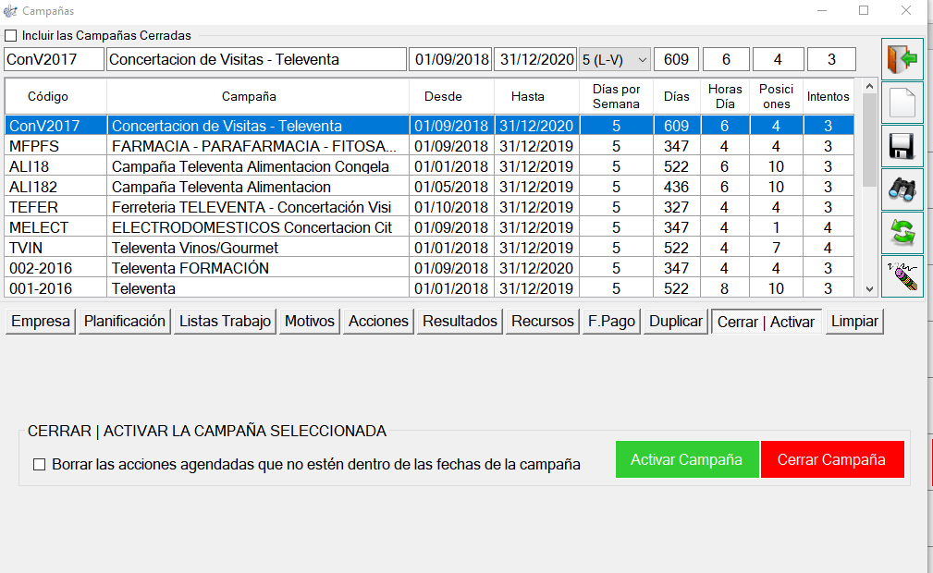The height and width of the screenshot is (573, 933).
Task: Open the 5 (L-V) days dropdown
Action: point(615,59)
